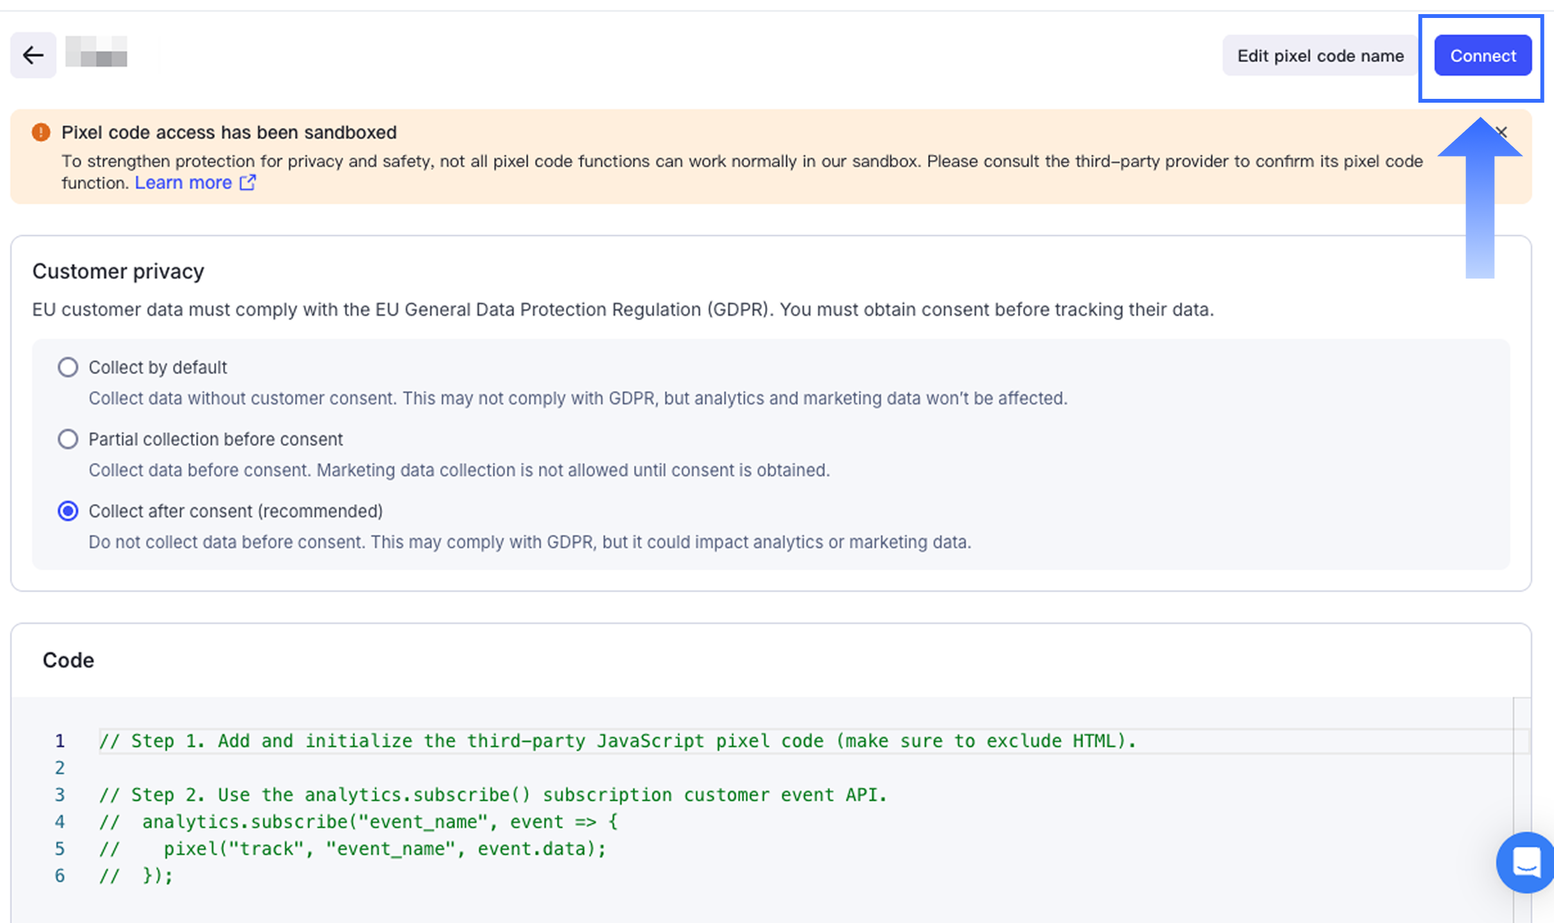
Task: Open the Learn more link
Action: tap(183, 183)
